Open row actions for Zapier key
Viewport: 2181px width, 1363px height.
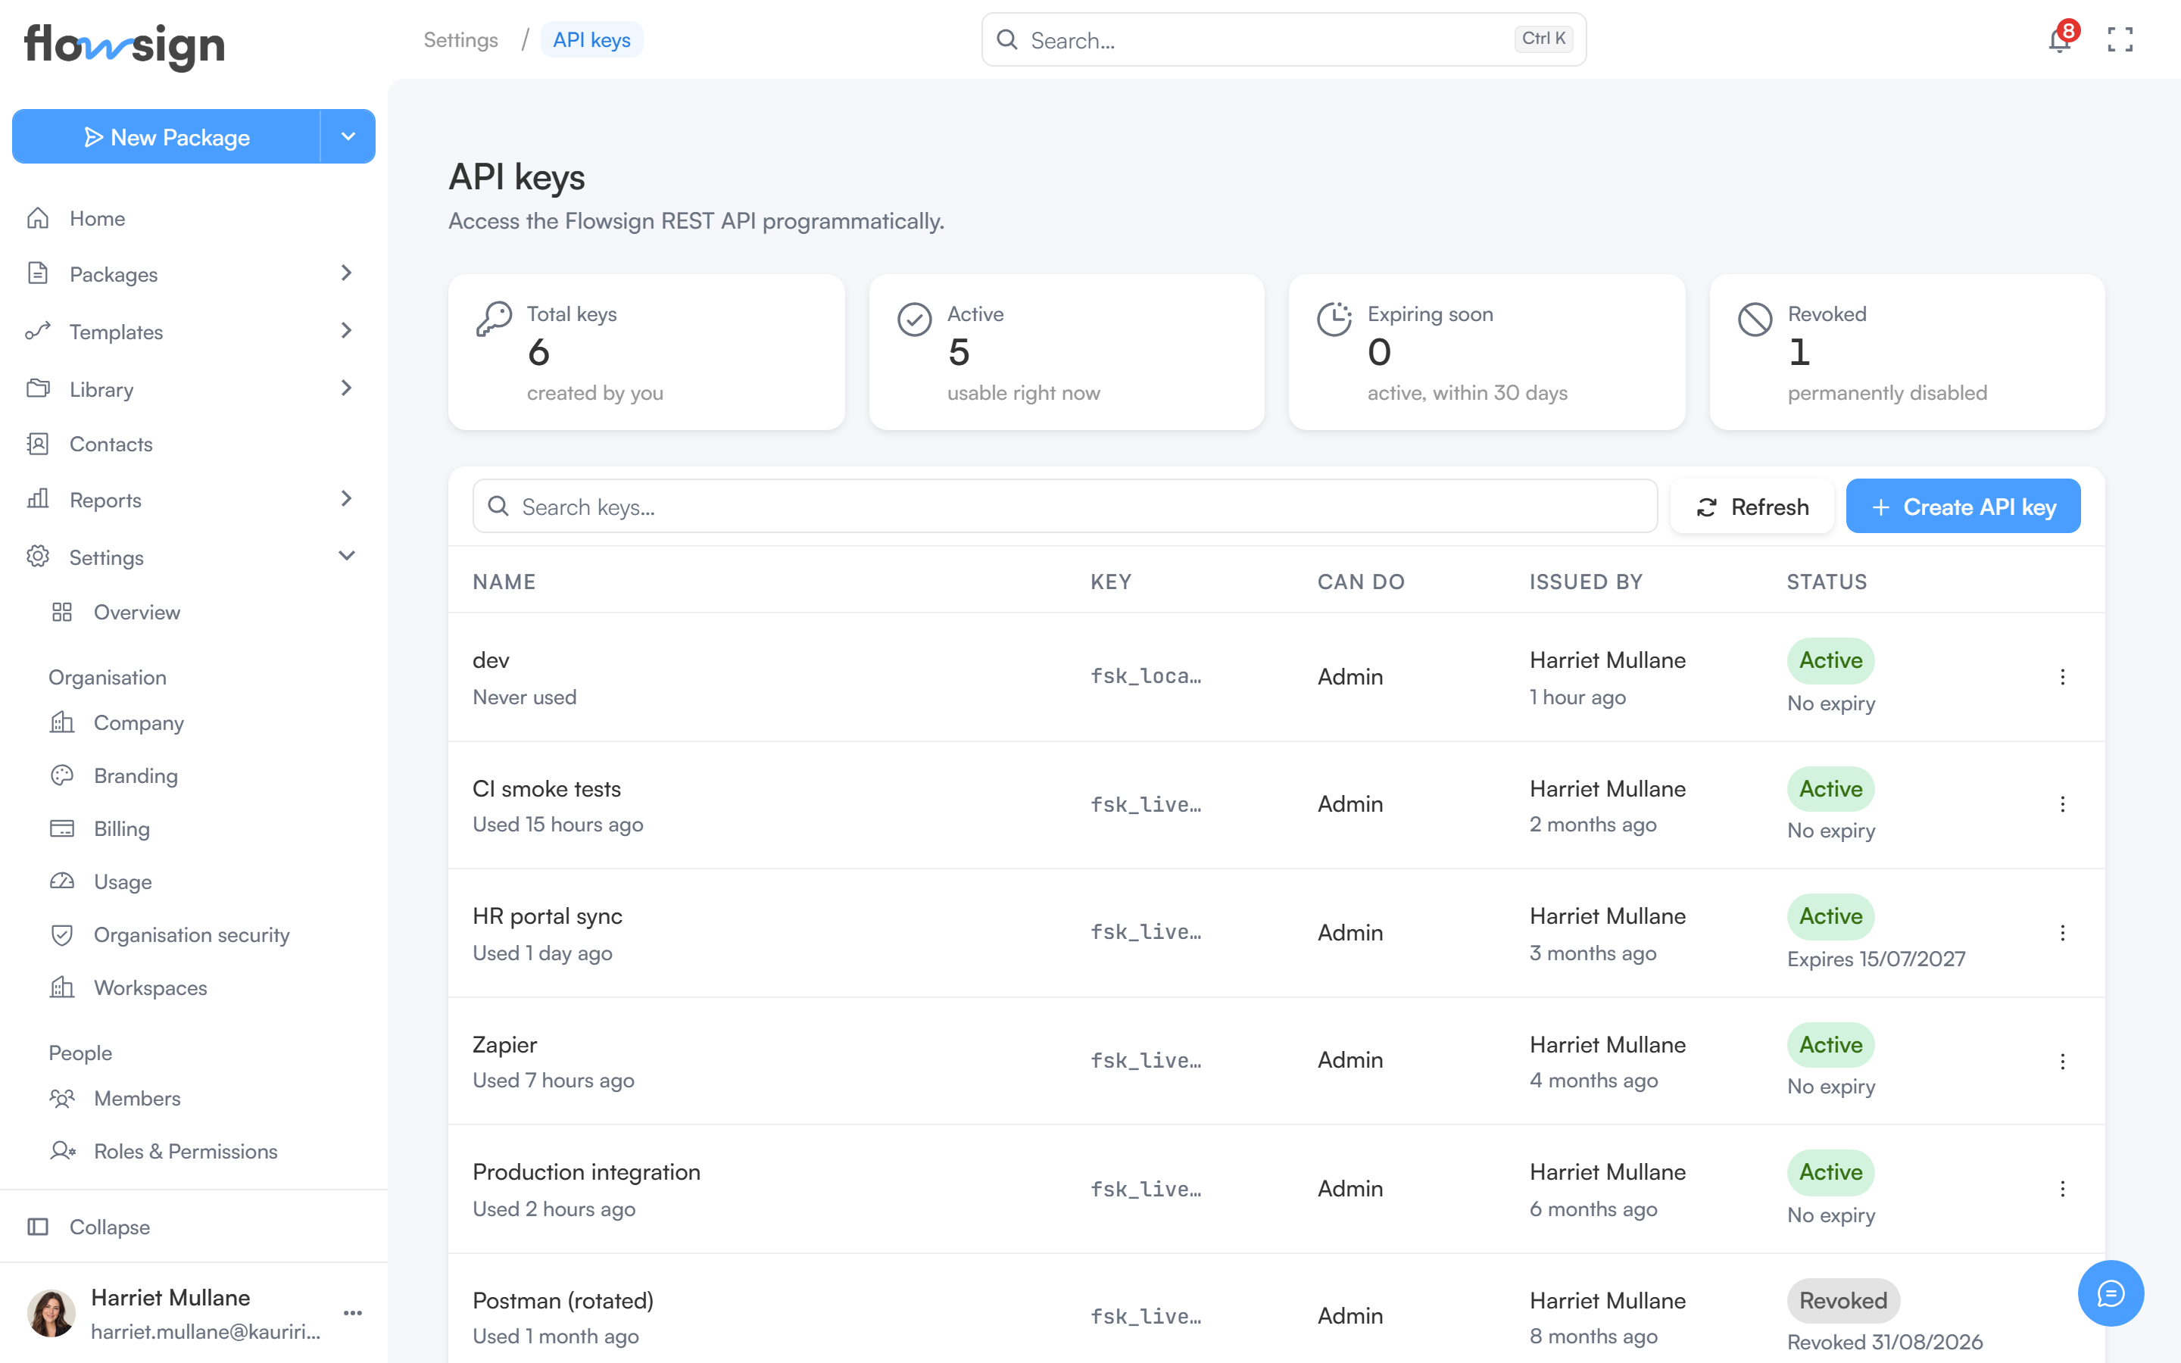2062,1061
